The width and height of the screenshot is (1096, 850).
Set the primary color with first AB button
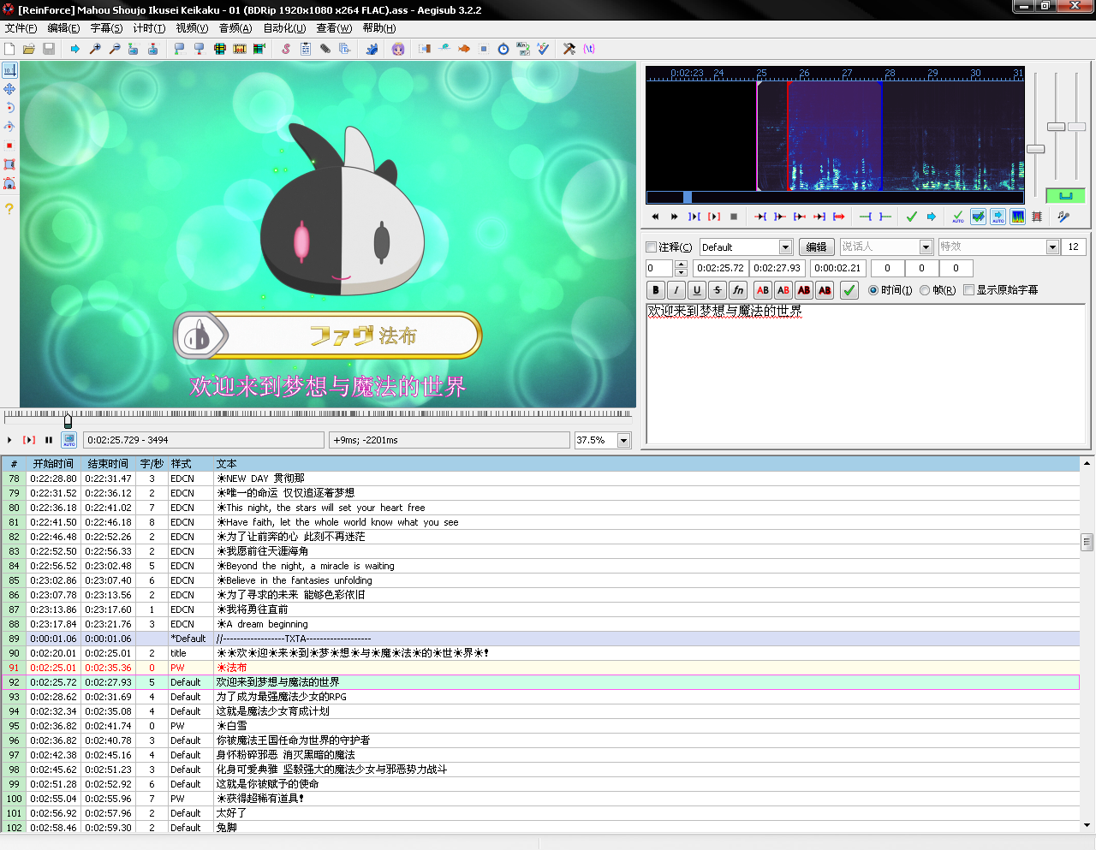point(763,290)
